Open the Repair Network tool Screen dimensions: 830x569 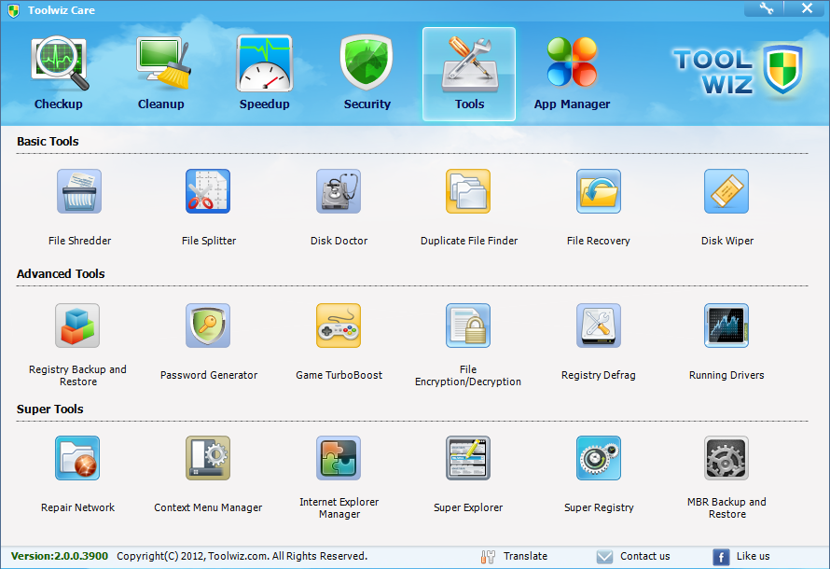(x=77, y=458)
